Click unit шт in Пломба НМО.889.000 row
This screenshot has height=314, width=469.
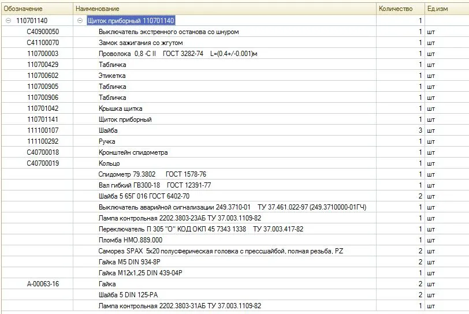(x=431, y=241)
